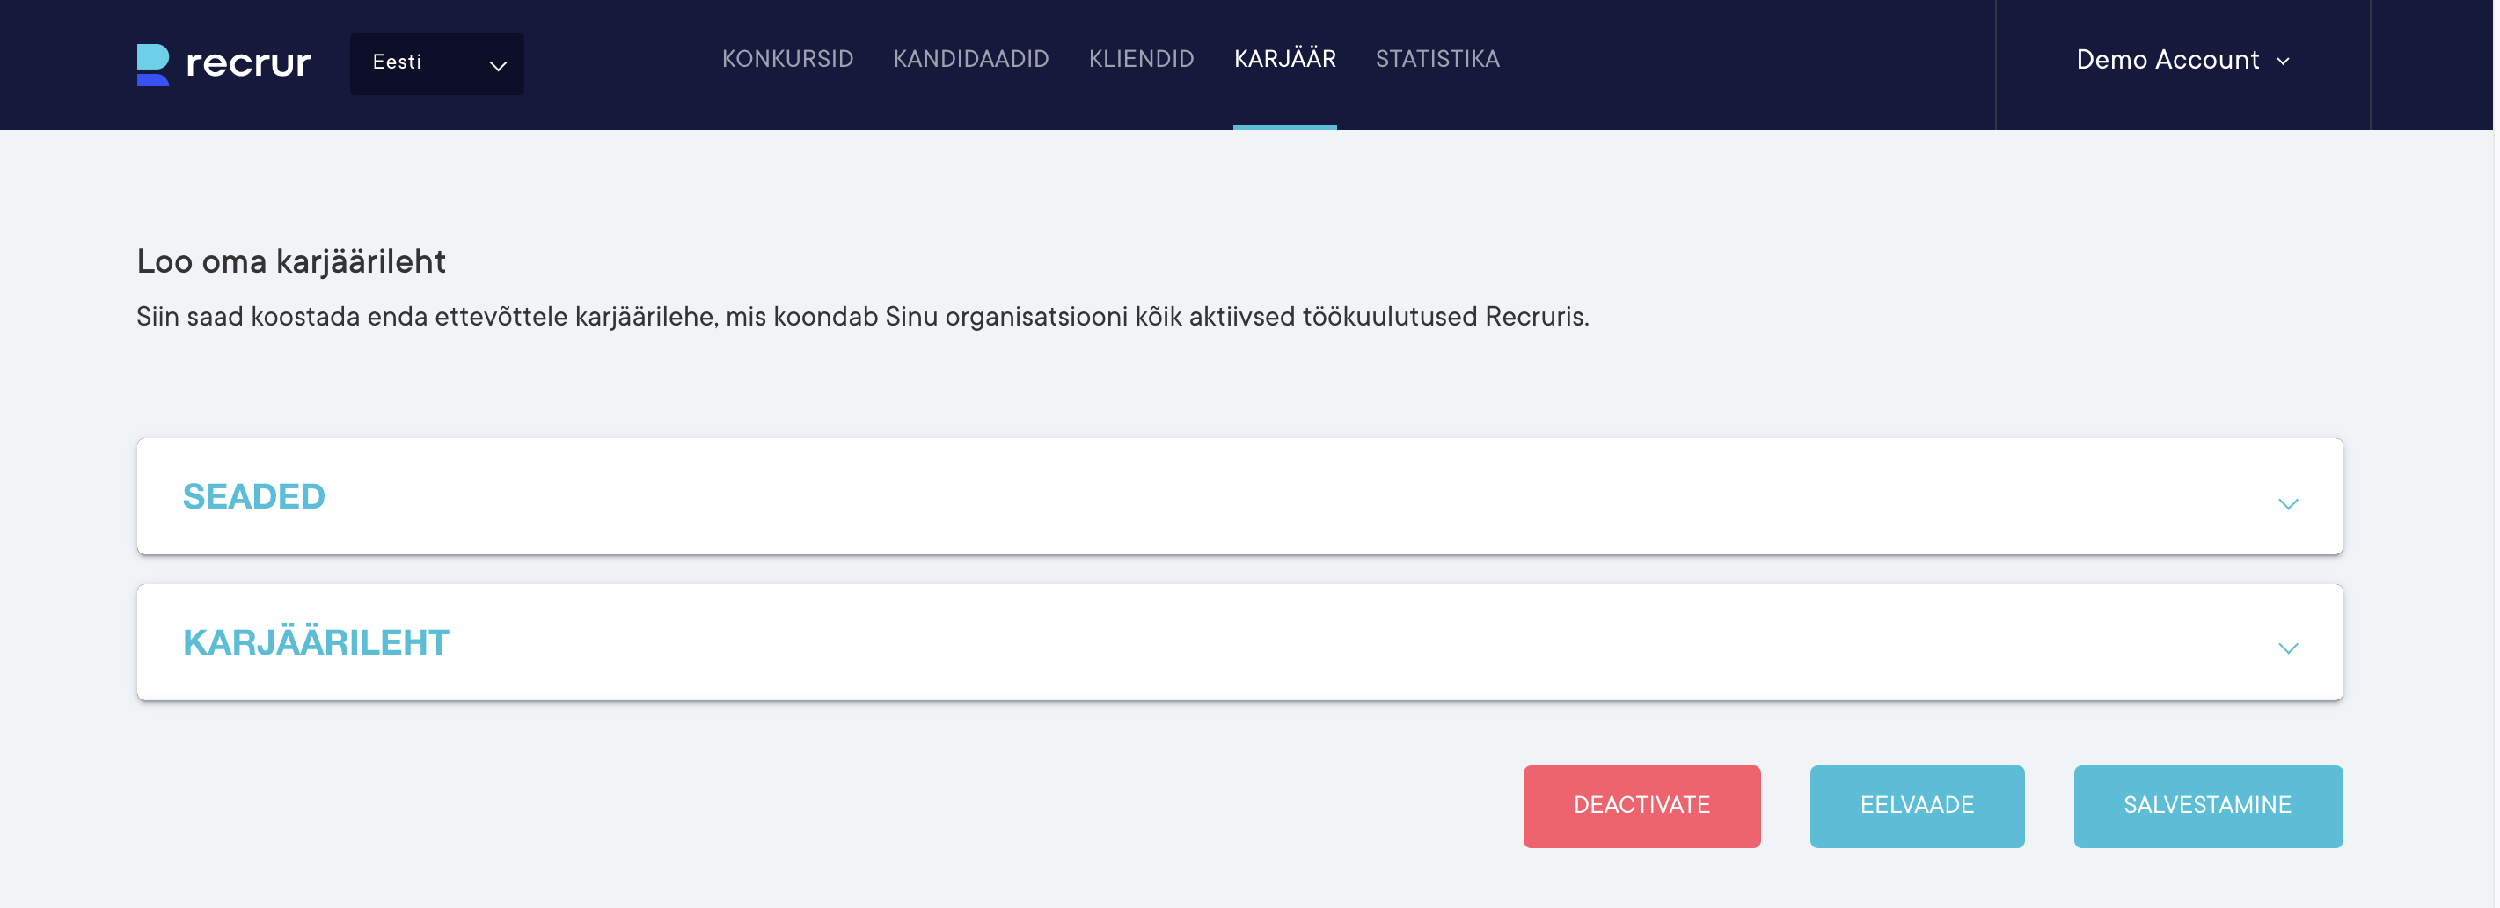
Task: Open the Statistika tab
Action: pos(1436,59)
